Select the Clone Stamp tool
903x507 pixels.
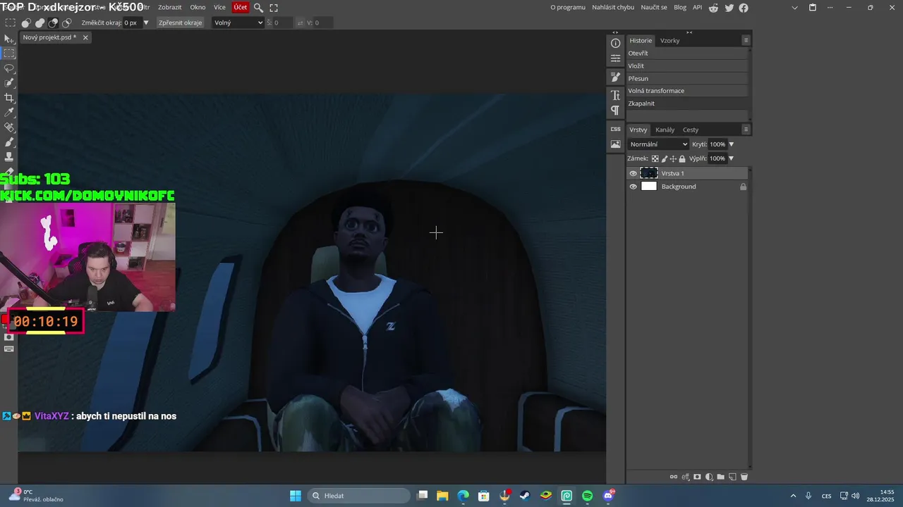coord(9,157)
